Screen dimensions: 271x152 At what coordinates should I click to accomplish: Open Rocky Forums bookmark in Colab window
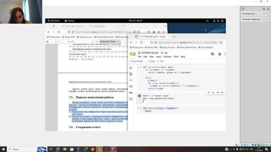(x=167, y=47)
